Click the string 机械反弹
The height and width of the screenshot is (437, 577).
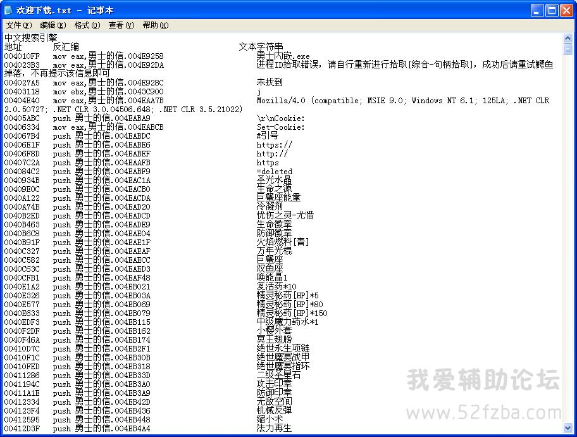(x=274, y=410)
